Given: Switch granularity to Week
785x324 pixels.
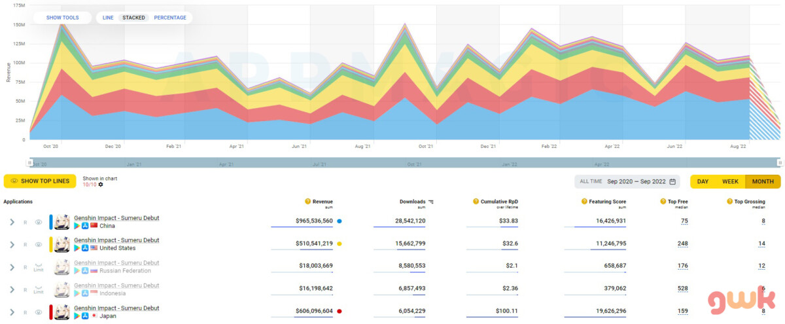Looking at the screenshot, I should [730, 181].
